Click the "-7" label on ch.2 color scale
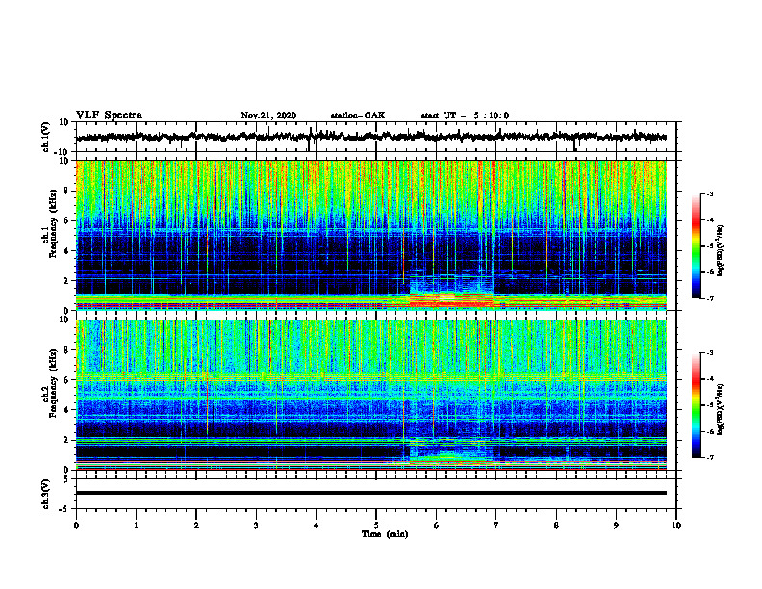The height and width of the screenshot is (589, 762). [710, 457]
